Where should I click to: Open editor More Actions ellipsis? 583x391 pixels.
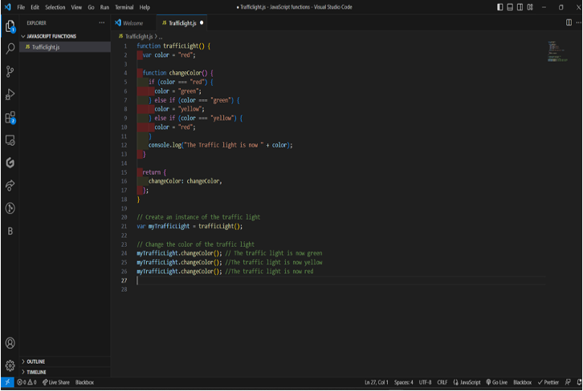tap(578, 23)
